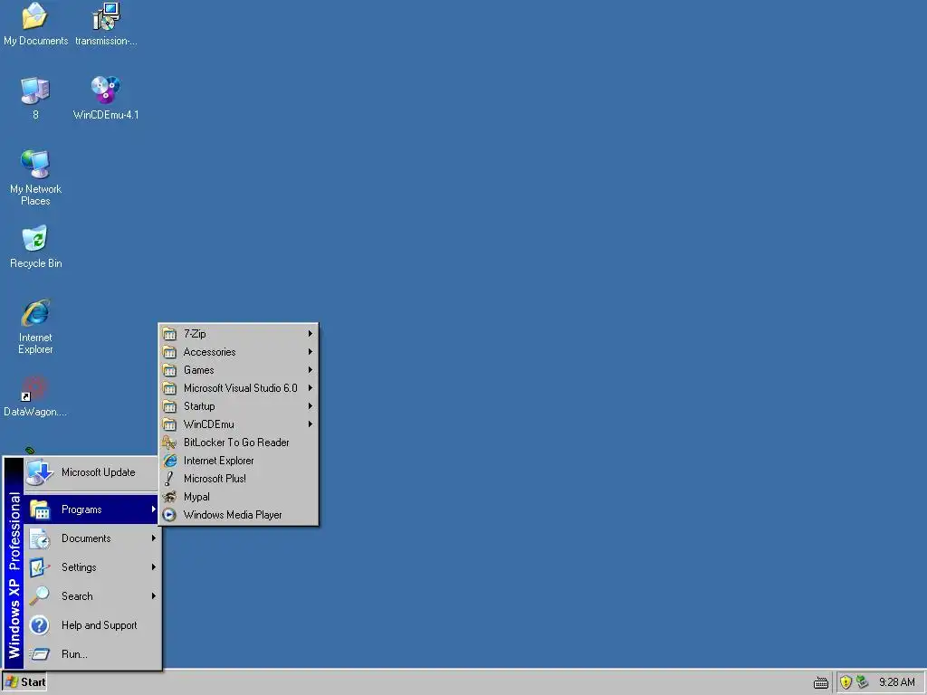Open the transmission installer desktop icon
This screenshot has height=695, width=927.
pos(106,24)
